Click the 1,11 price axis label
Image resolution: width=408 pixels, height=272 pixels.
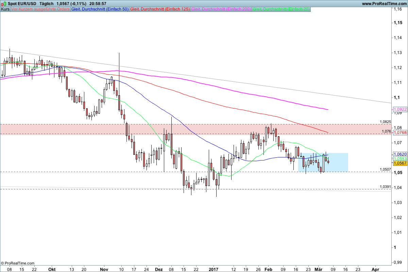pos(397,83)
